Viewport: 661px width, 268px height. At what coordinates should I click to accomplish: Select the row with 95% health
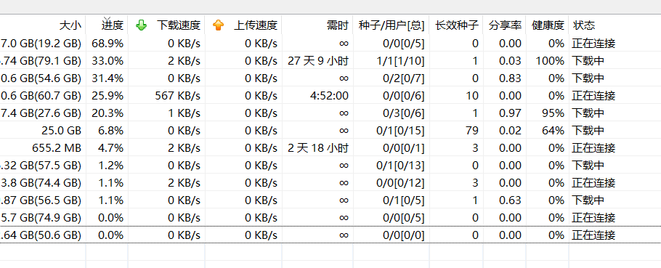click(330, 113)
